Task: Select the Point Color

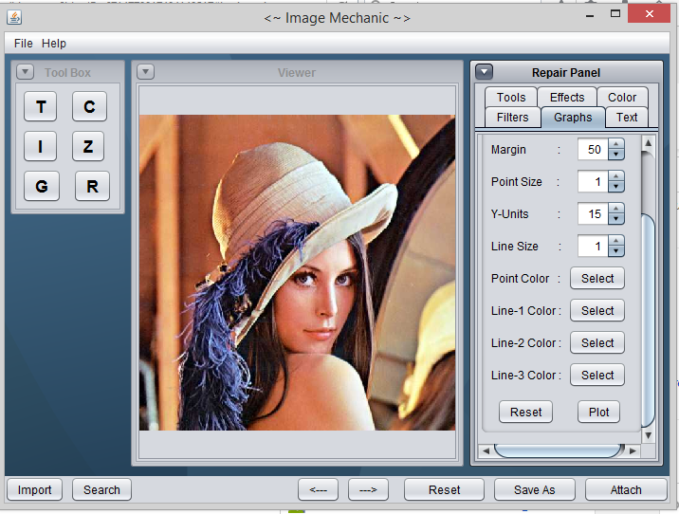Action: (597, 278)
